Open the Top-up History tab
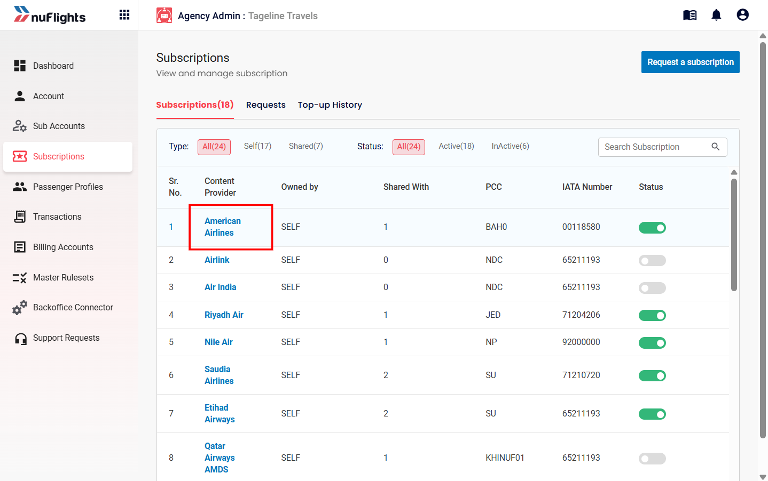This screenshot has width=768, height=481. (x=330, y=105)
